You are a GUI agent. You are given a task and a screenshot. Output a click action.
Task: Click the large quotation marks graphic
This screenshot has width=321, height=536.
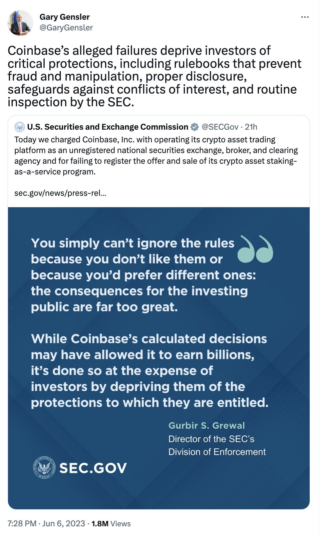click(x=255, y=249)
